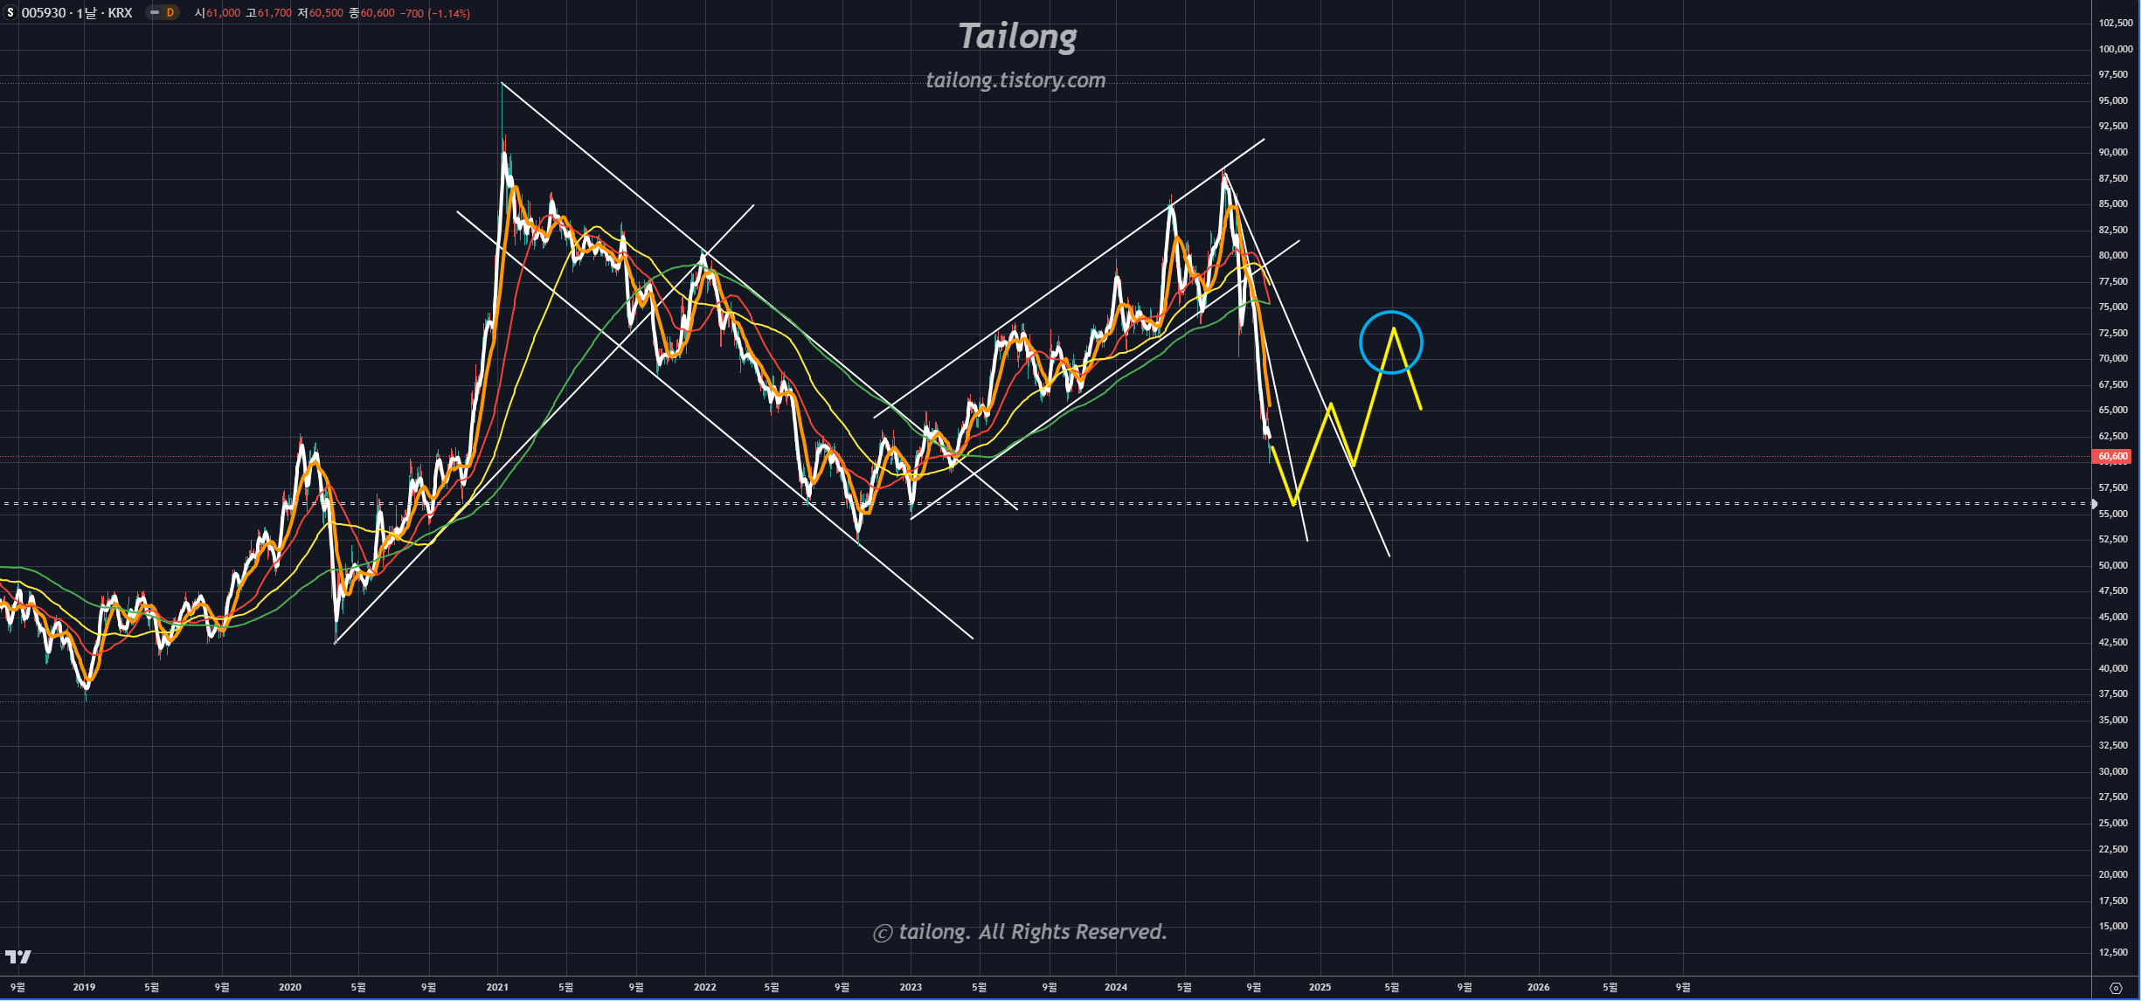Viewport: 2141px width, 1001px height.
Task: Click the tailong All Rights Reserved text
Action: coord(1020,932)
